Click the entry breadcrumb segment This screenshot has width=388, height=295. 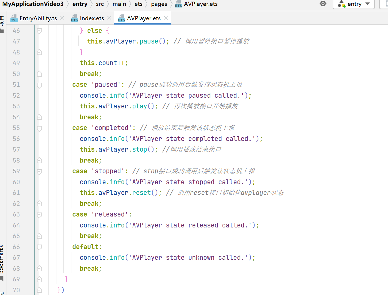coord(80,4)
